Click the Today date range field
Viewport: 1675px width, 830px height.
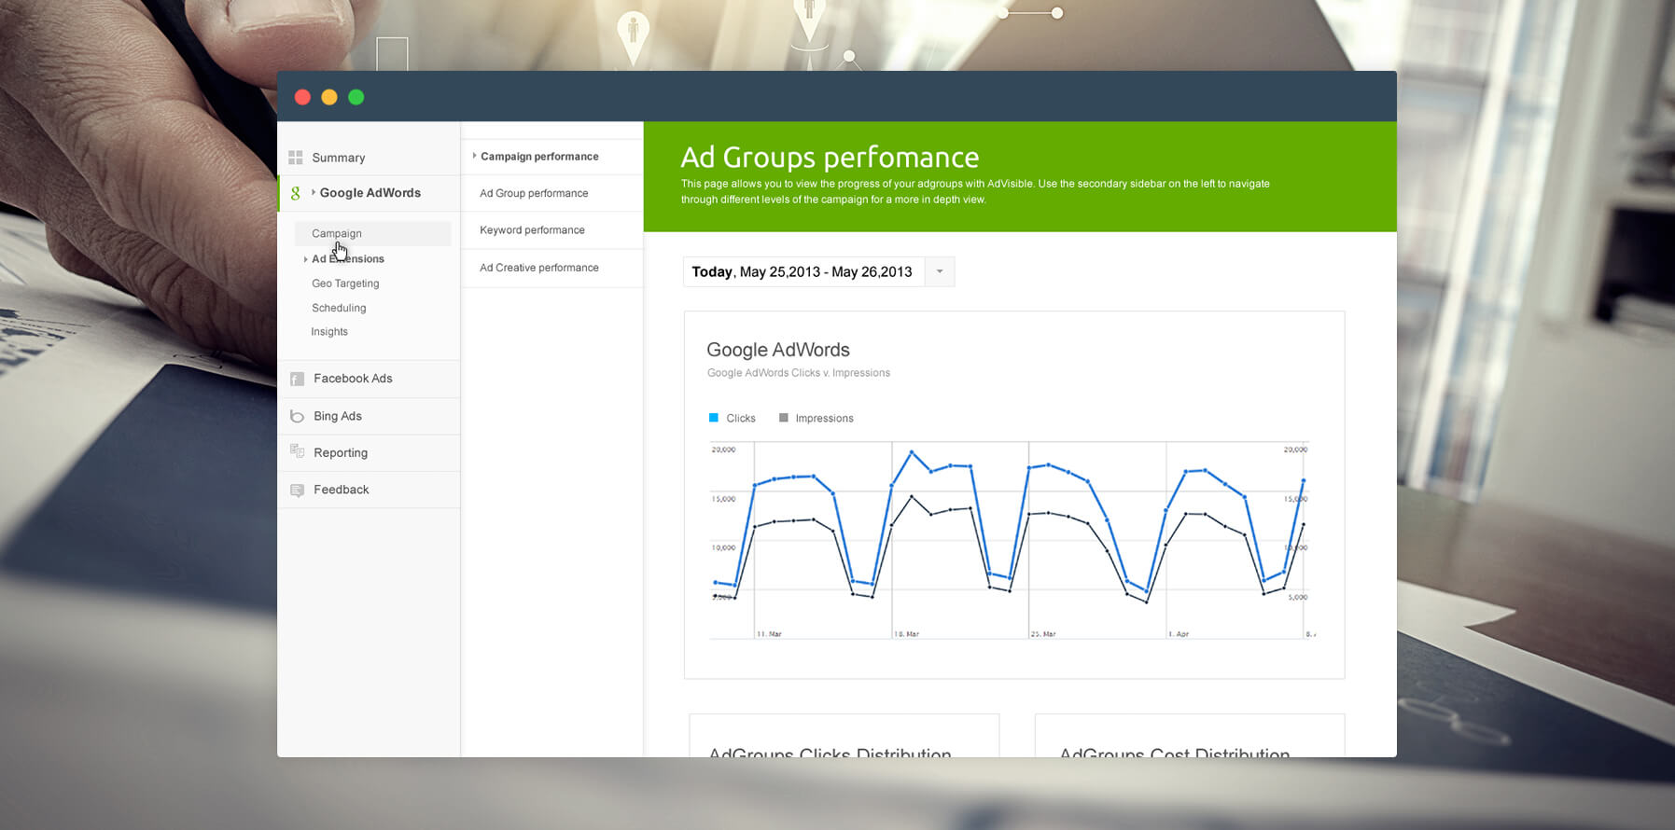pyautogui.click(x=803, y=271)
